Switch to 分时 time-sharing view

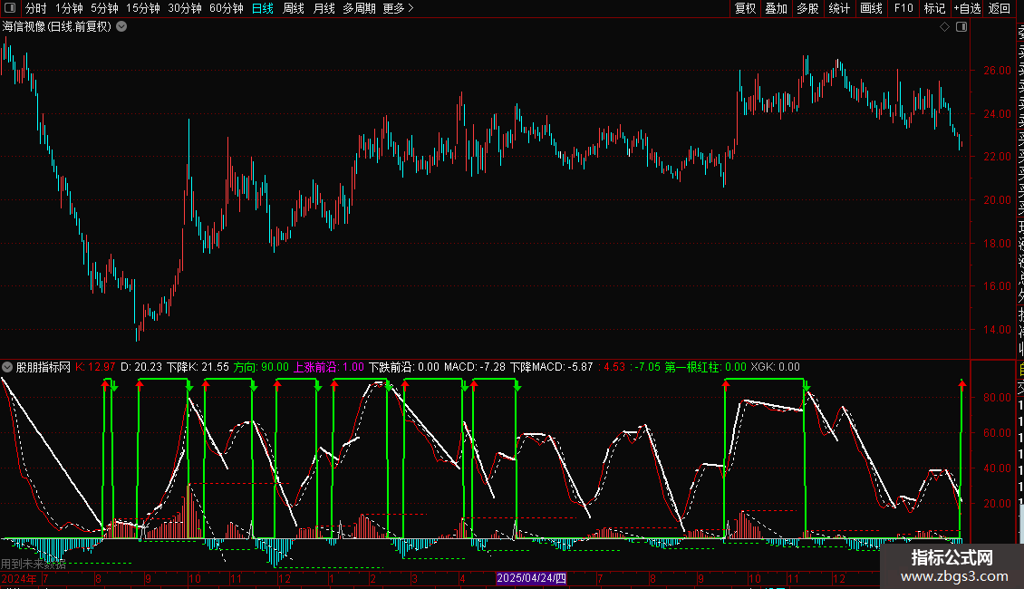(35, 8)
